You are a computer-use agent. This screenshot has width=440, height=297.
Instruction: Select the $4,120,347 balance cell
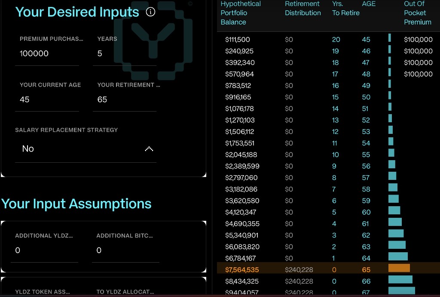241,213
